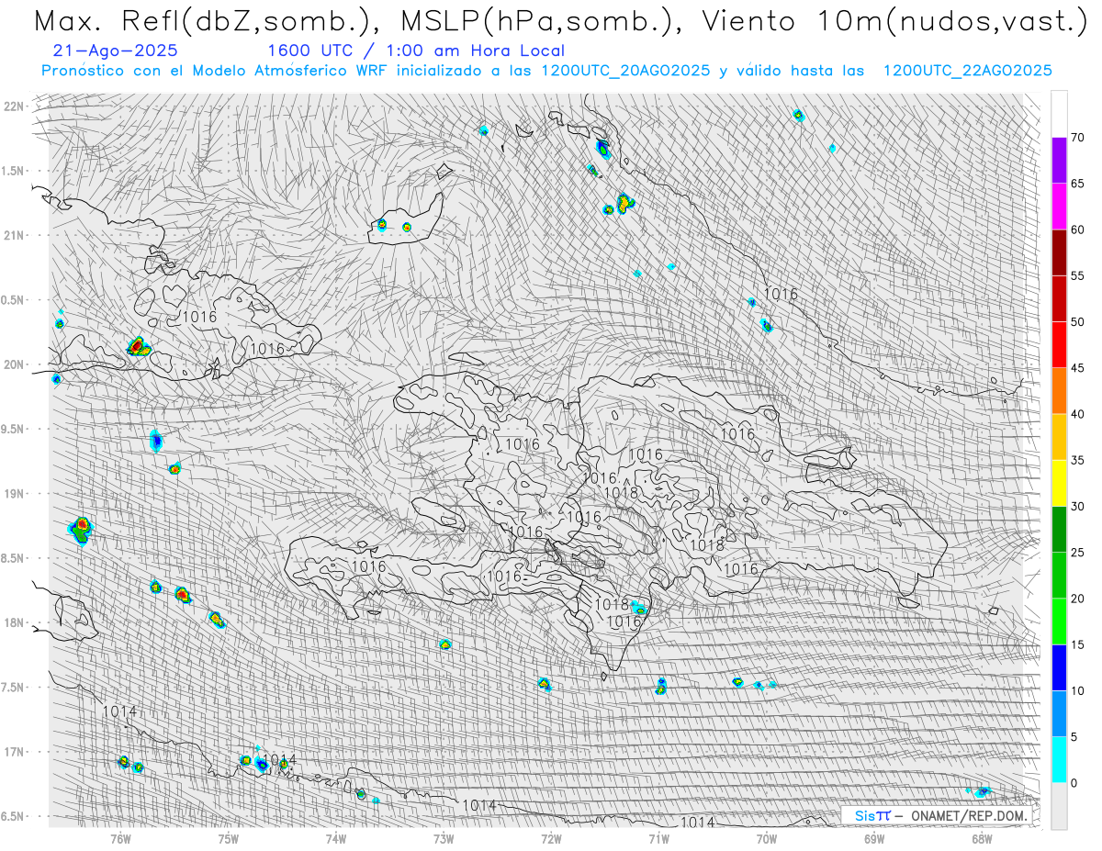Pick the yellow 30–35 dBZ color bar segment
This screenshot has width=1102, height=851.
(x=1059, y=483)
